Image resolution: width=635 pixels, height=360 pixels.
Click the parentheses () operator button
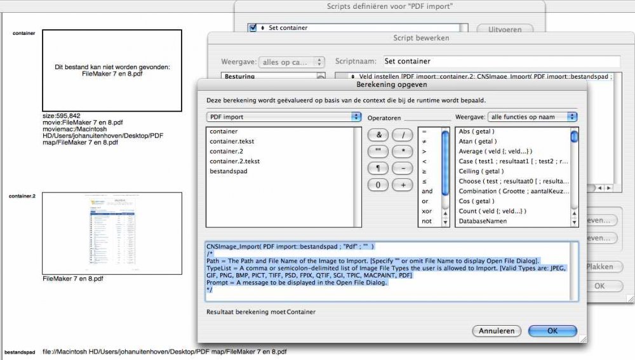click(x=378, y=185)
